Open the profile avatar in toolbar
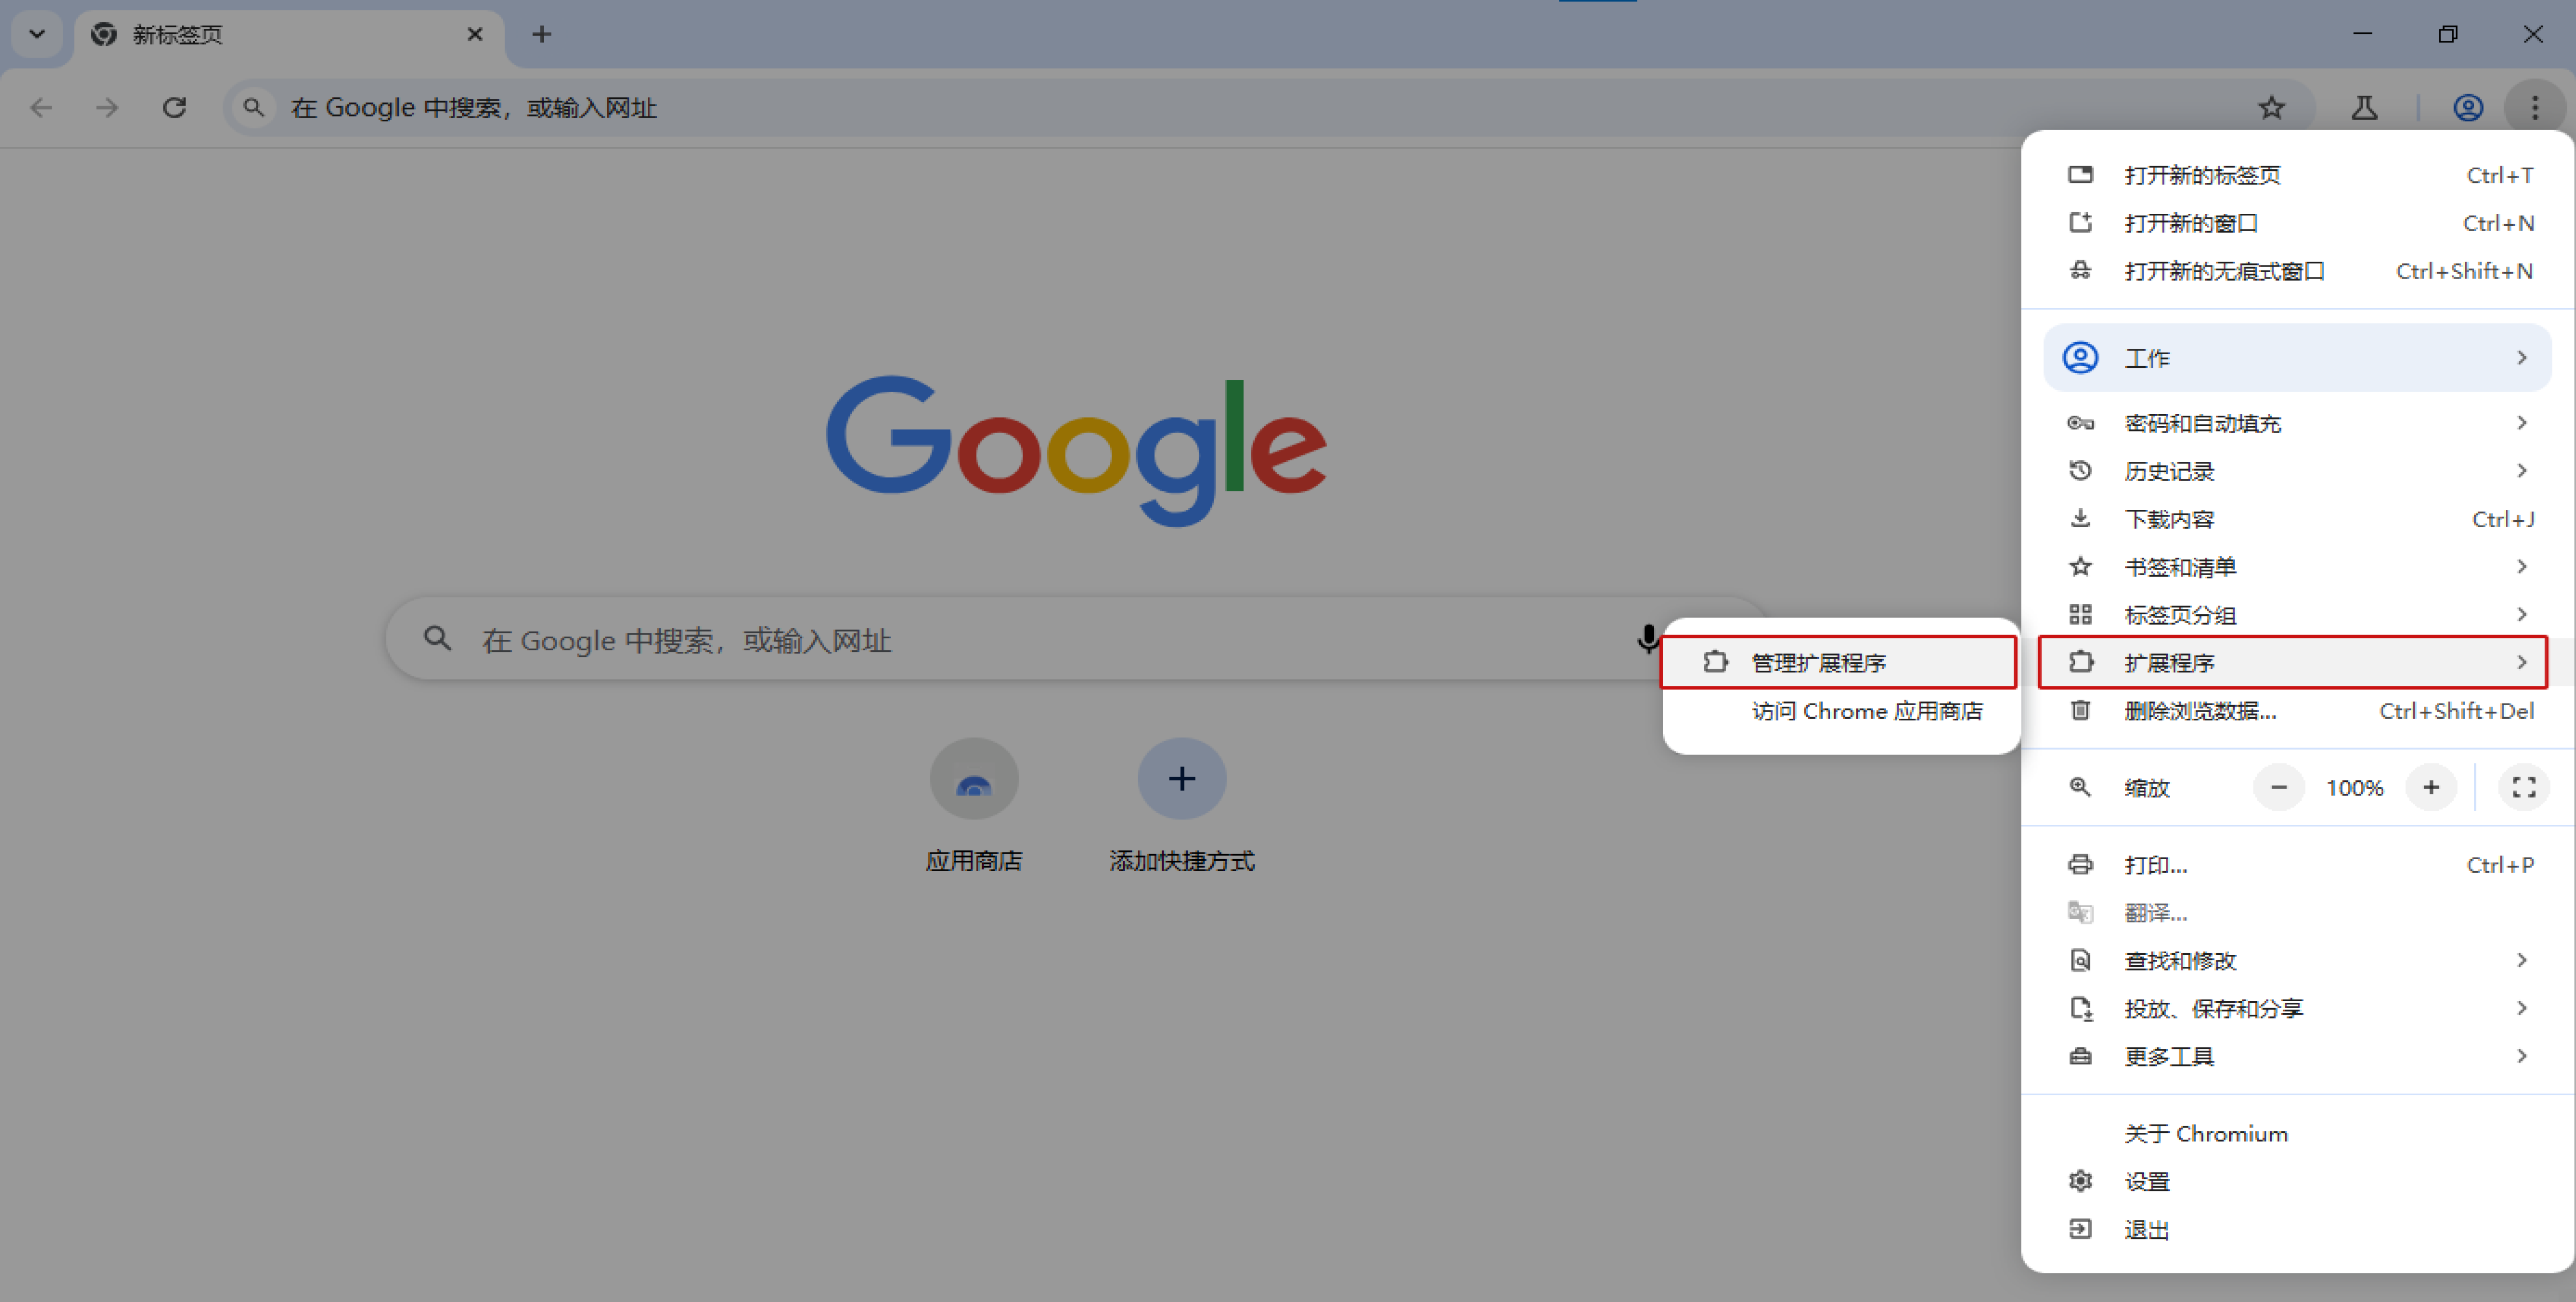 click(x=2468, y=107)
